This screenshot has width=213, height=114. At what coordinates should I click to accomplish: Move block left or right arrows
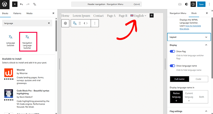(86, 23)
